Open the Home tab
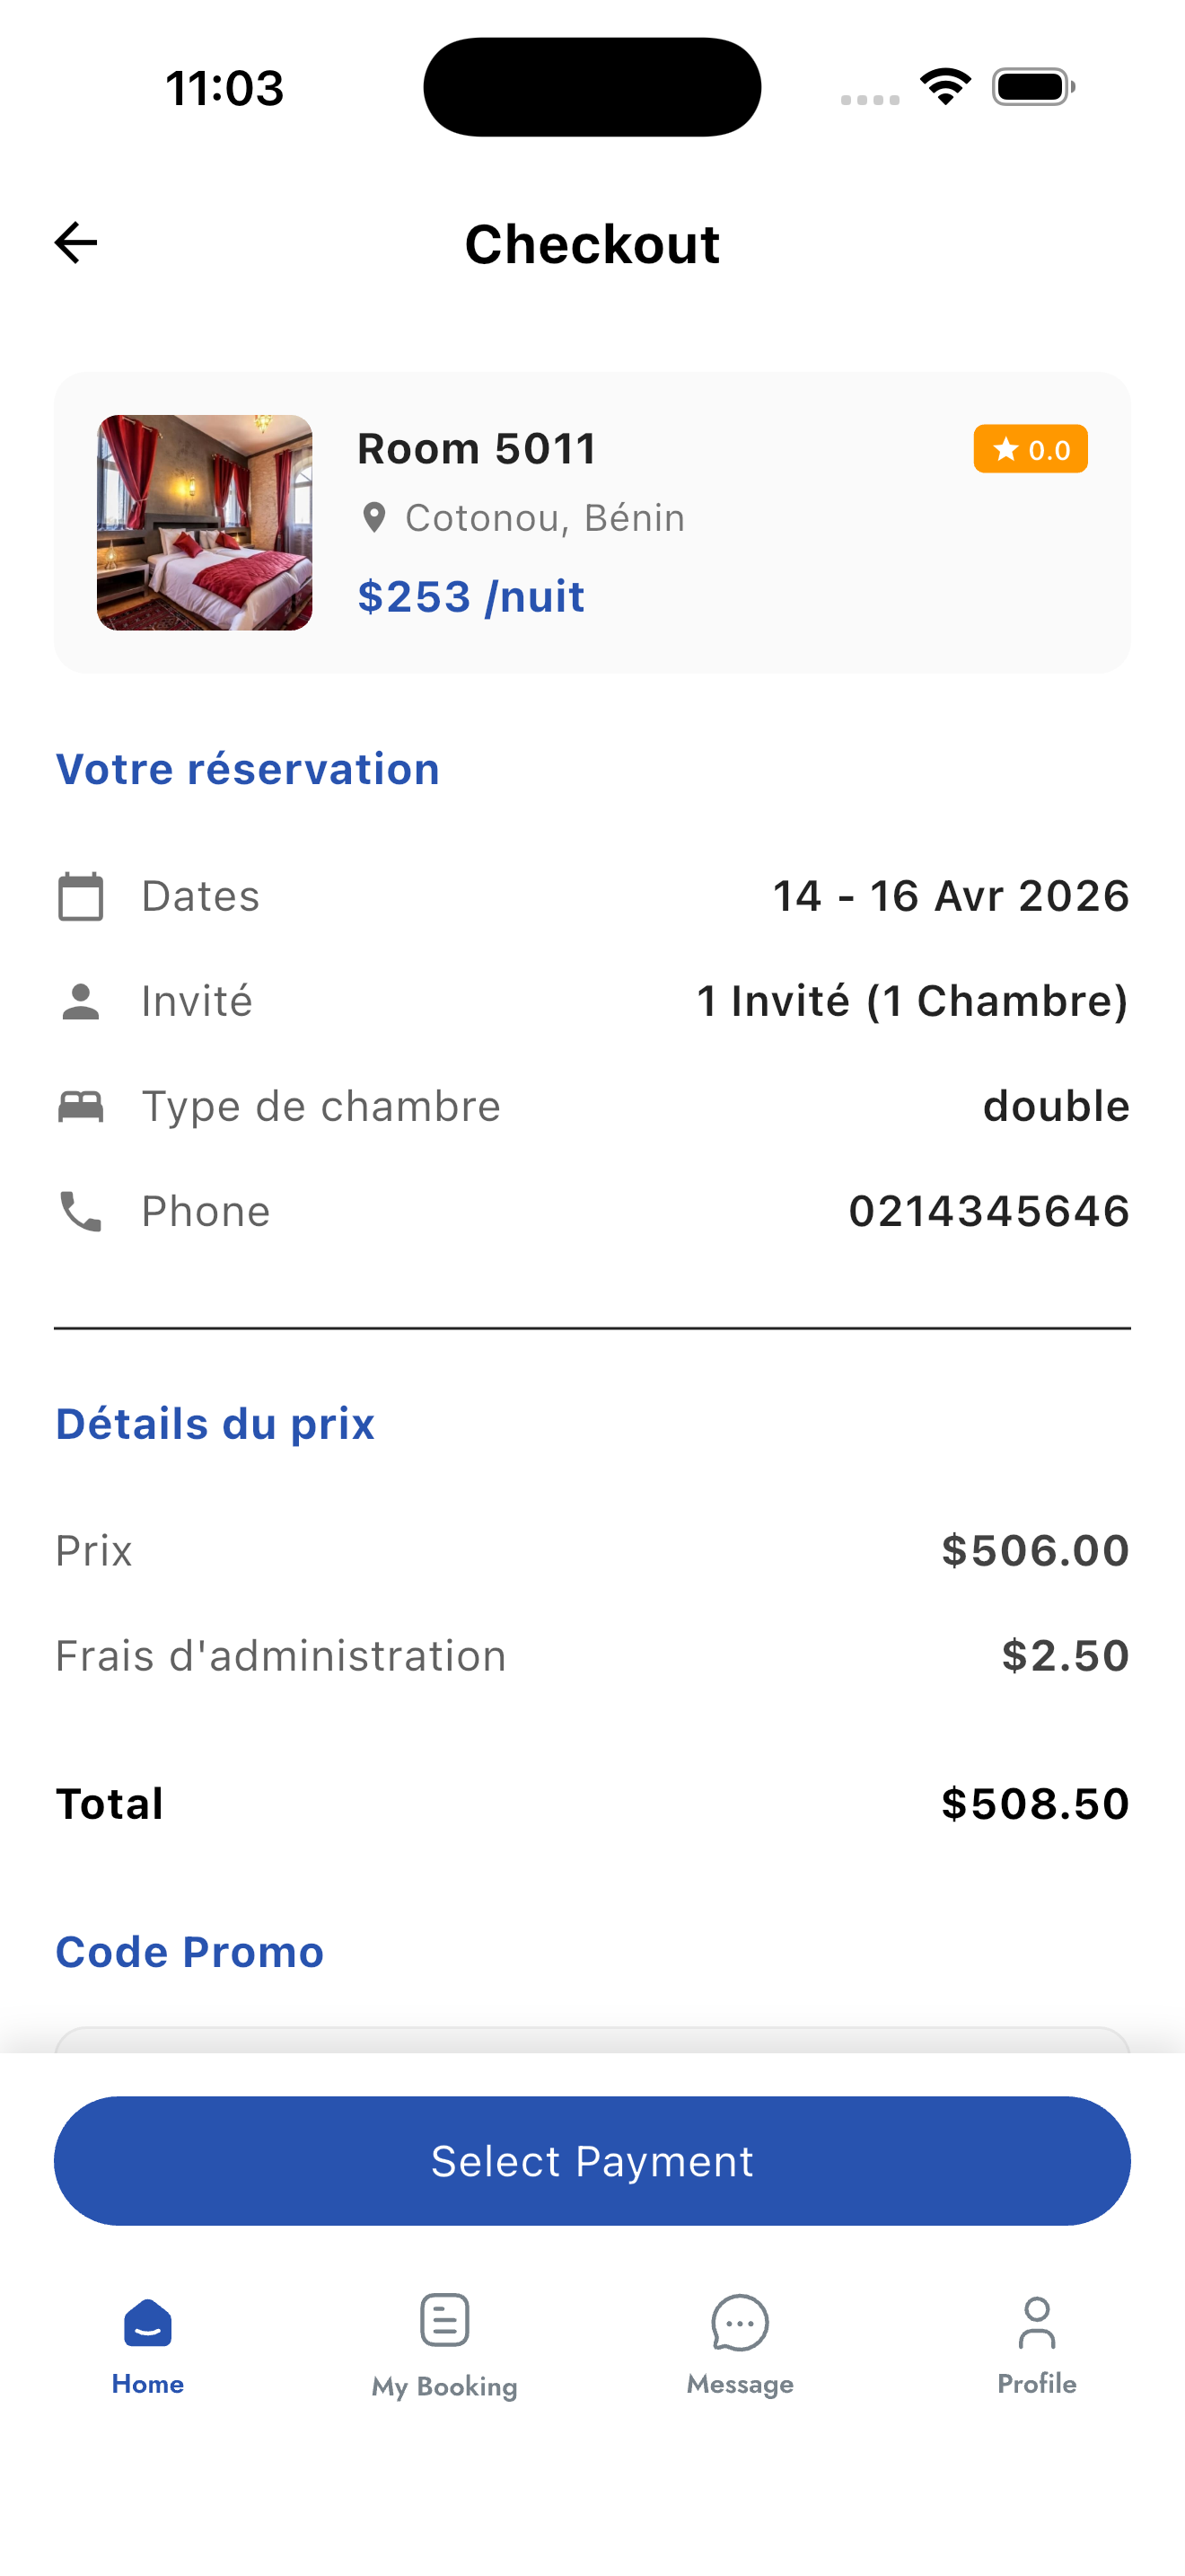Viewport: 1185px width, 2576px height. 148,2344
